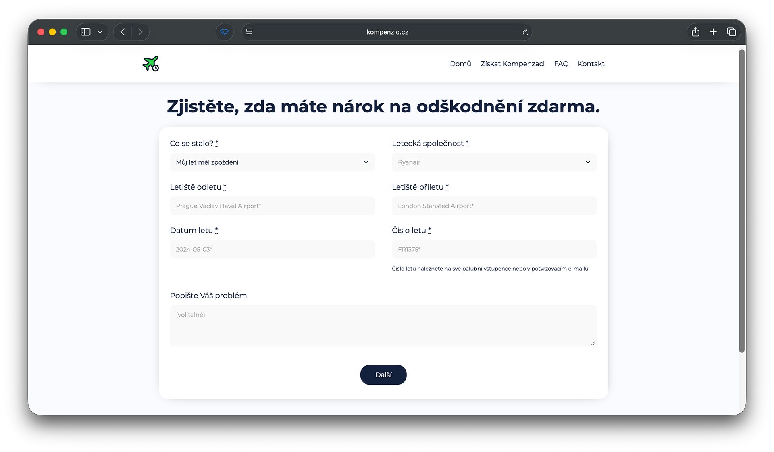Open the Letecká společnost dropdown
This screenshot has height=452, width=774.
[494, 162]
